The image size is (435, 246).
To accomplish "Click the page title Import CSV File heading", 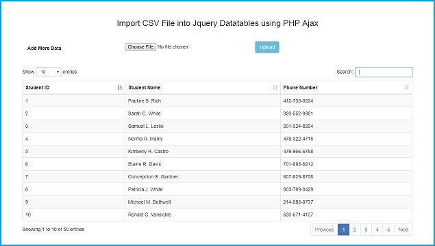I will pos(218,23).
